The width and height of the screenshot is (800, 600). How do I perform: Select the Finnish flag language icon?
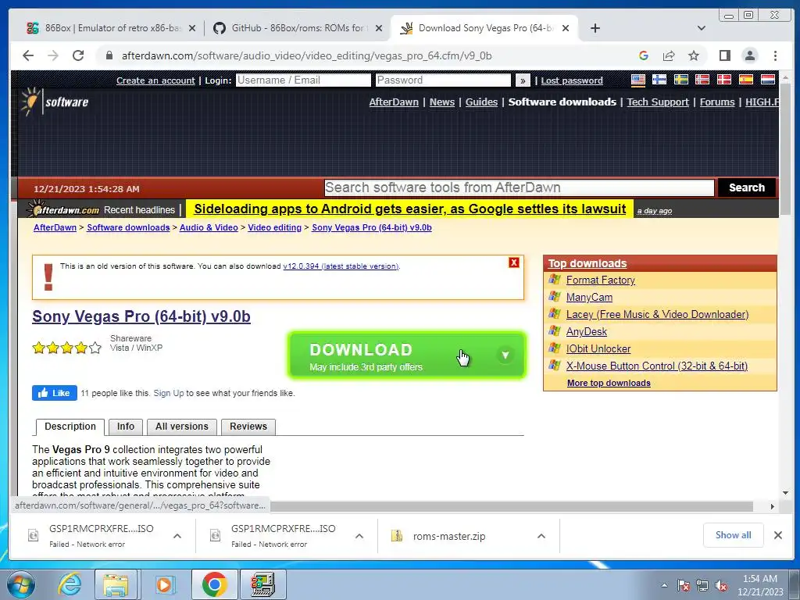click(659, 80)
